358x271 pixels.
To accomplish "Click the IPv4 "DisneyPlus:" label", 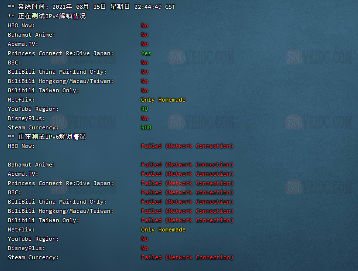I will (26, 118).
